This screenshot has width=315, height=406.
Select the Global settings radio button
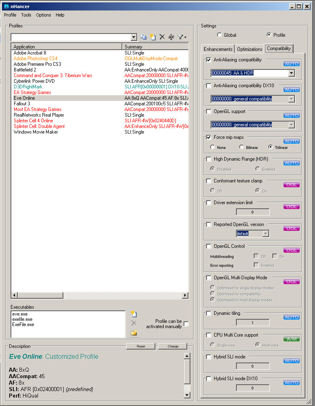point(219,35)
